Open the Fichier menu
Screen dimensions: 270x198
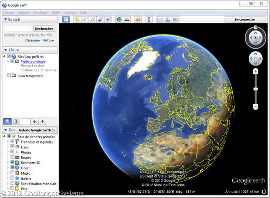tap(9, 12)
